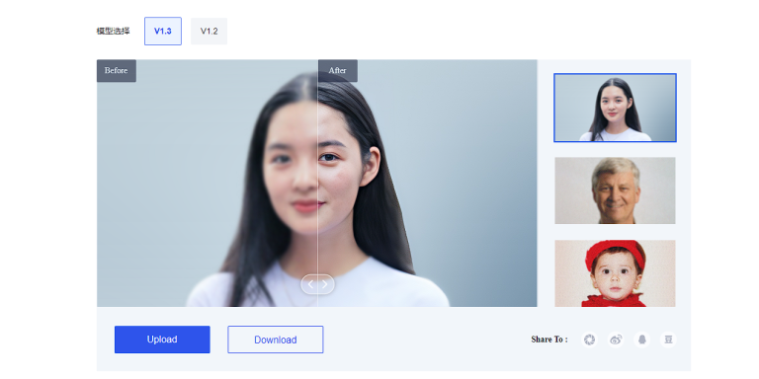Pick the baby in red hat thumbnail
The image size is (759, 379).
tap(615, 273)
